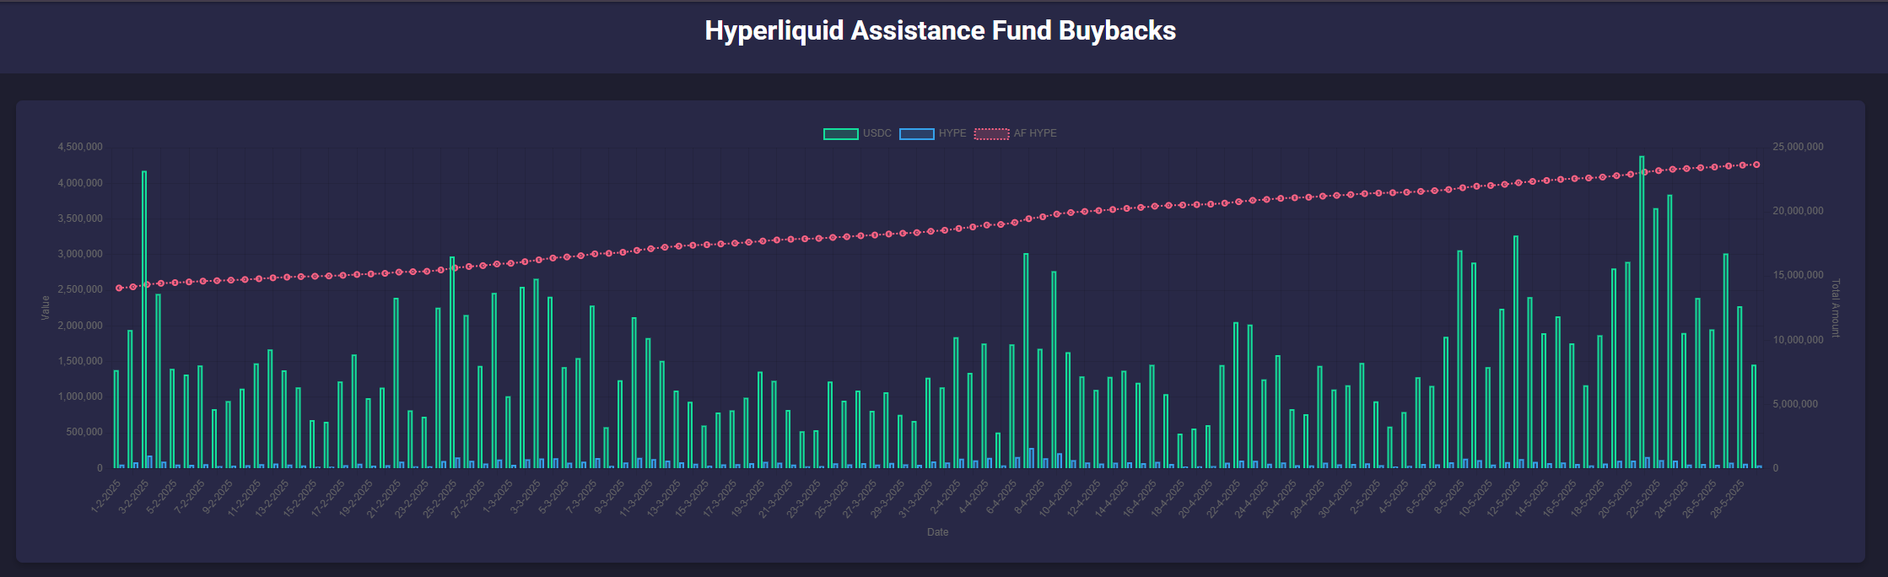
Task: Click the 4-5-2025 date label
Action: (x=1394, y=498)
